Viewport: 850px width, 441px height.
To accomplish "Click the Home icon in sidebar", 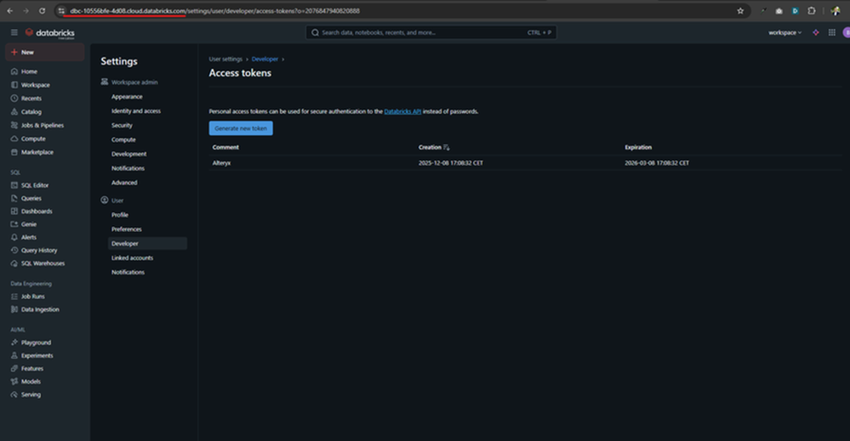I will pyautogui.click(x=14, y=71).
